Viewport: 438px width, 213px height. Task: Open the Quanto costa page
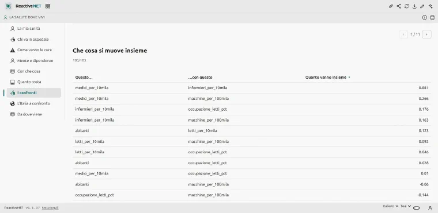point(34,82)
